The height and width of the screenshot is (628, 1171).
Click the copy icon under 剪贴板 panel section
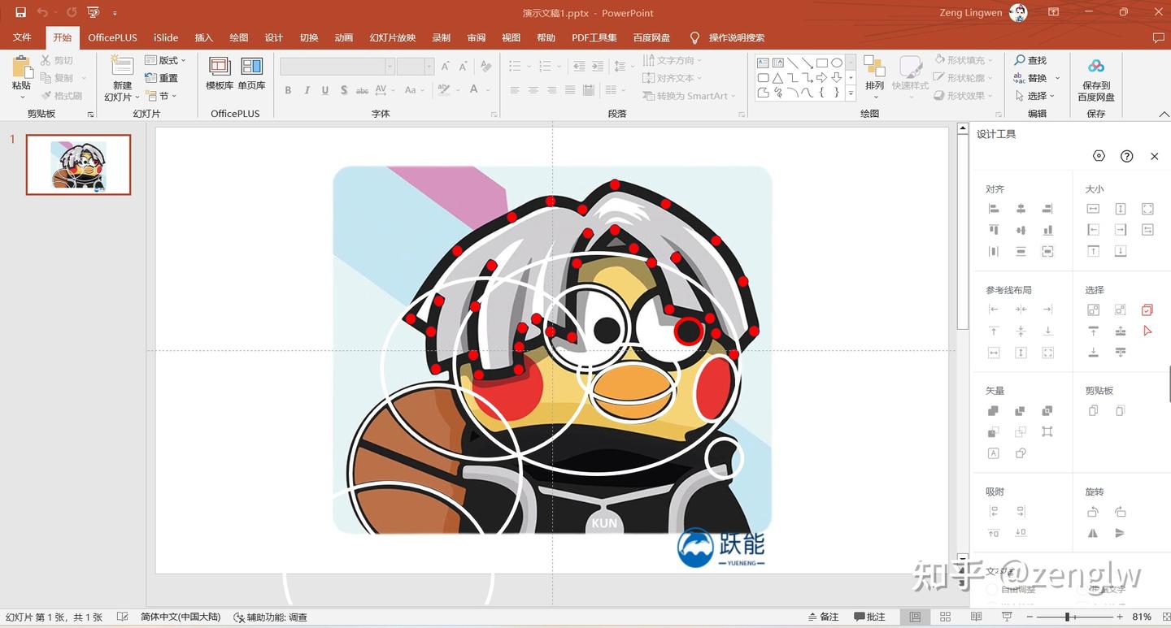click(1094, 411)
